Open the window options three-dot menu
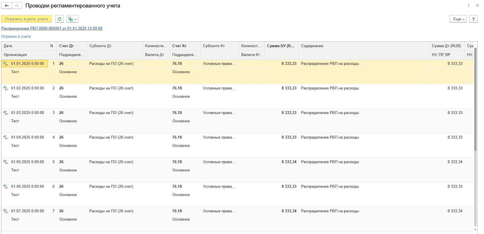The image size is (484, 234). click(x=469, y=5)
